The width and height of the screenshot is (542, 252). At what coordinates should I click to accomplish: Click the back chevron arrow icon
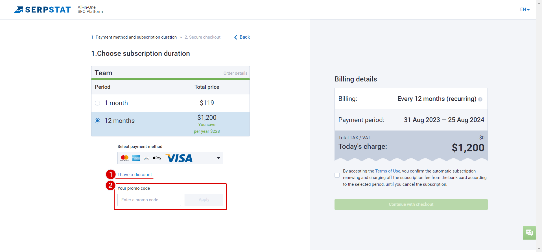[x=236, y=37]
